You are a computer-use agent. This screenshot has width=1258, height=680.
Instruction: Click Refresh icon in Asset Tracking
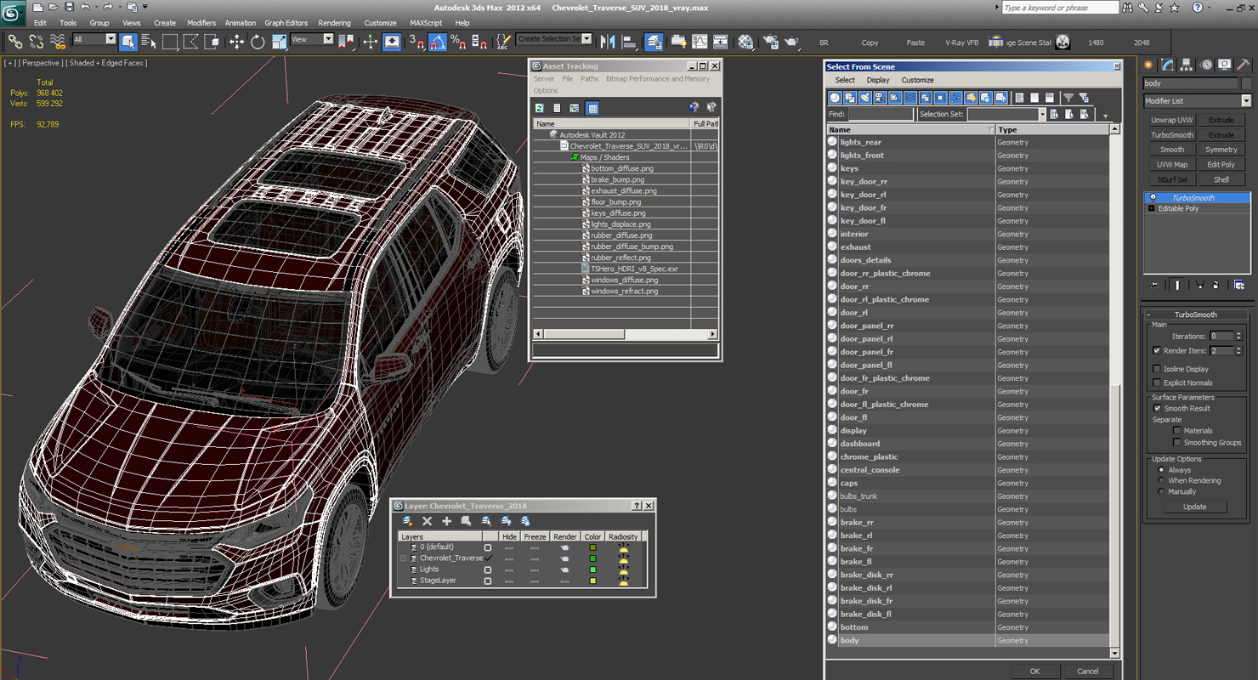[540, 108]
